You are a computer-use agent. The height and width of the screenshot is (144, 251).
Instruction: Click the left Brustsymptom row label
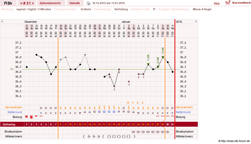[13, 132]
